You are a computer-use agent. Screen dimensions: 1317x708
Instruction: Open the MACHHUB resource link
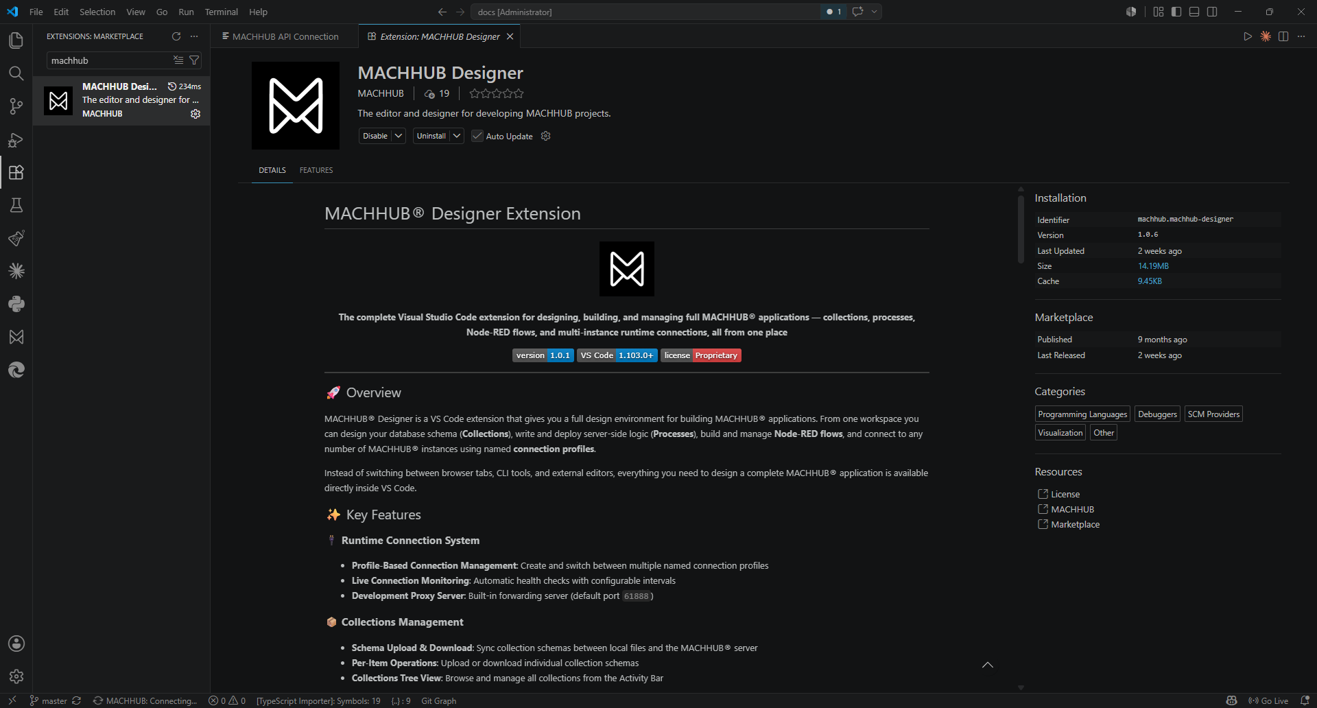(1072, 509)
